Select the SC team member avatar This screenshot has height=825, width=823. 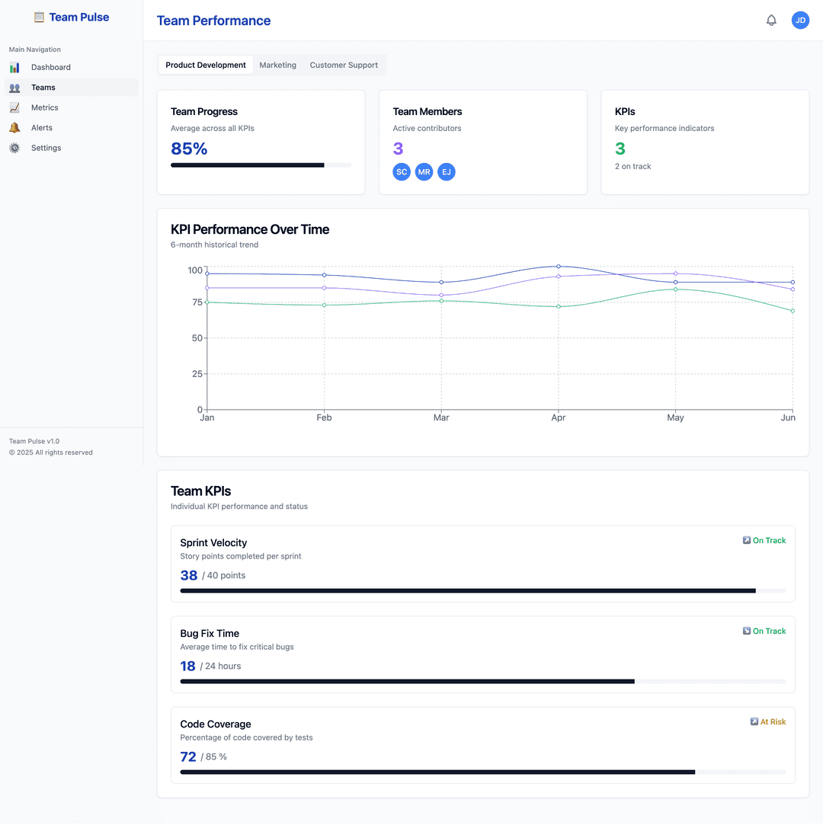(402, 171)
